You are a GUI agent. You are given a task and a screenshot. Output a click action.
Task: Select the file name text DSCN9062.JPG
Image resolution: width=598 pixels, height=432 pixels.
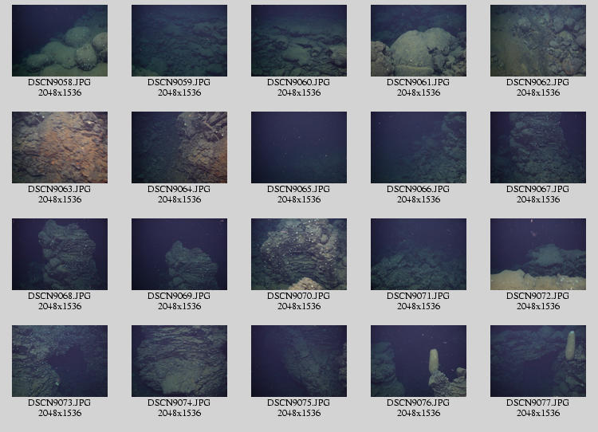(x=537, y=82)
